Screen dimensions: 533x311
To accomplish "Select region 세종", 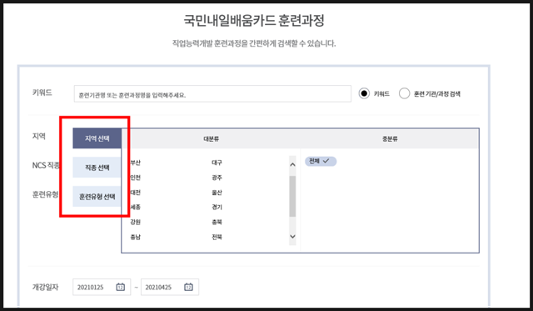I will pyautogui.click(x=135, y=207).
